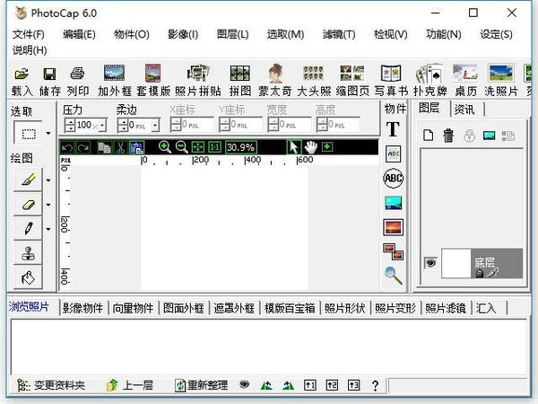Expand the eraser tool options arrow

48,205
